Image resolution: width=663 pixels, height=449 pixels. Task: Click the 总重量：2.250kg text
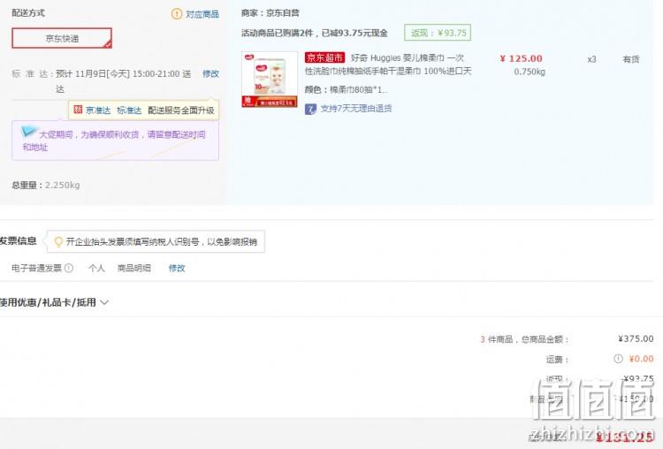46,186
